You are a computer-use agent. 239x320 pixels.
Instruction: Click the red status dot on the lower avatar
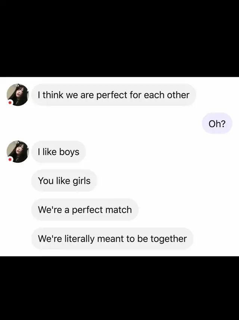click(x=10, y=159)
